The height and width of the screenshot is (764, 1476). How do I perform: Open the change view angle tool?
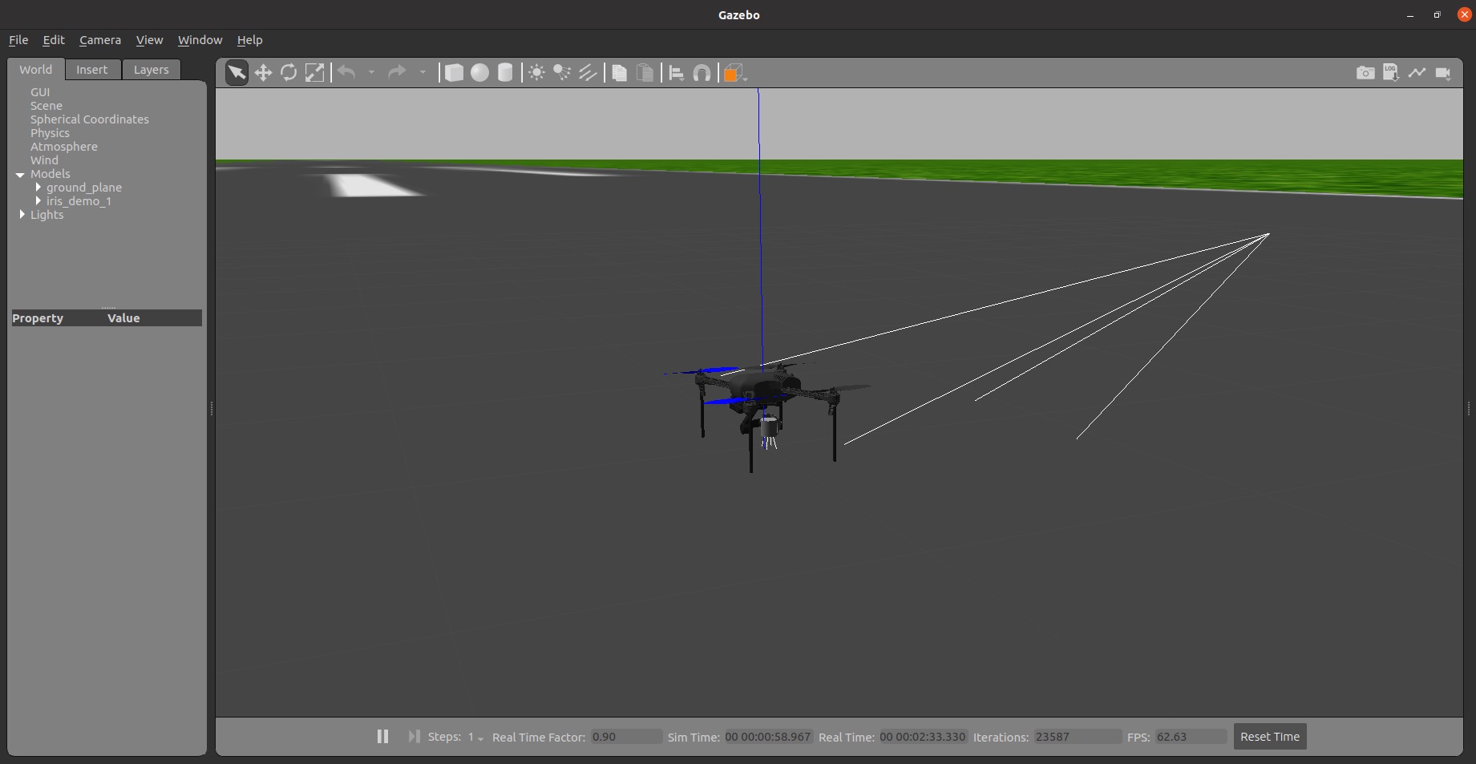734,73
